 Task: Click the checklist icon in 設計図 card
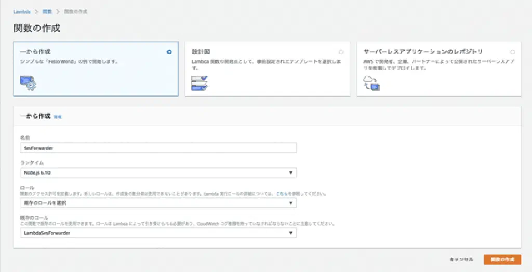click(x=199, y=83)
